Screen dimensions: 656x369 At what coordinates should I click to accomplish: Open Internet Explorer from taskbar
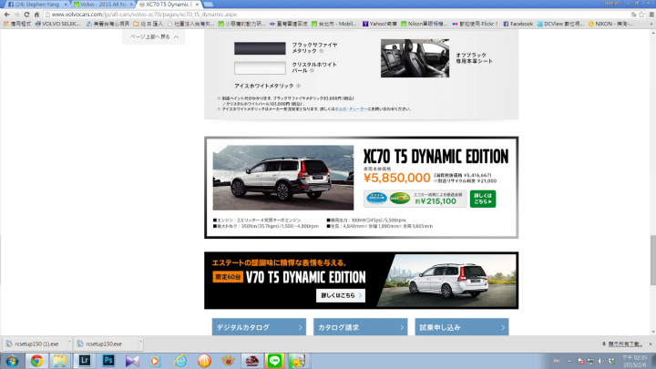coord(180,361)
